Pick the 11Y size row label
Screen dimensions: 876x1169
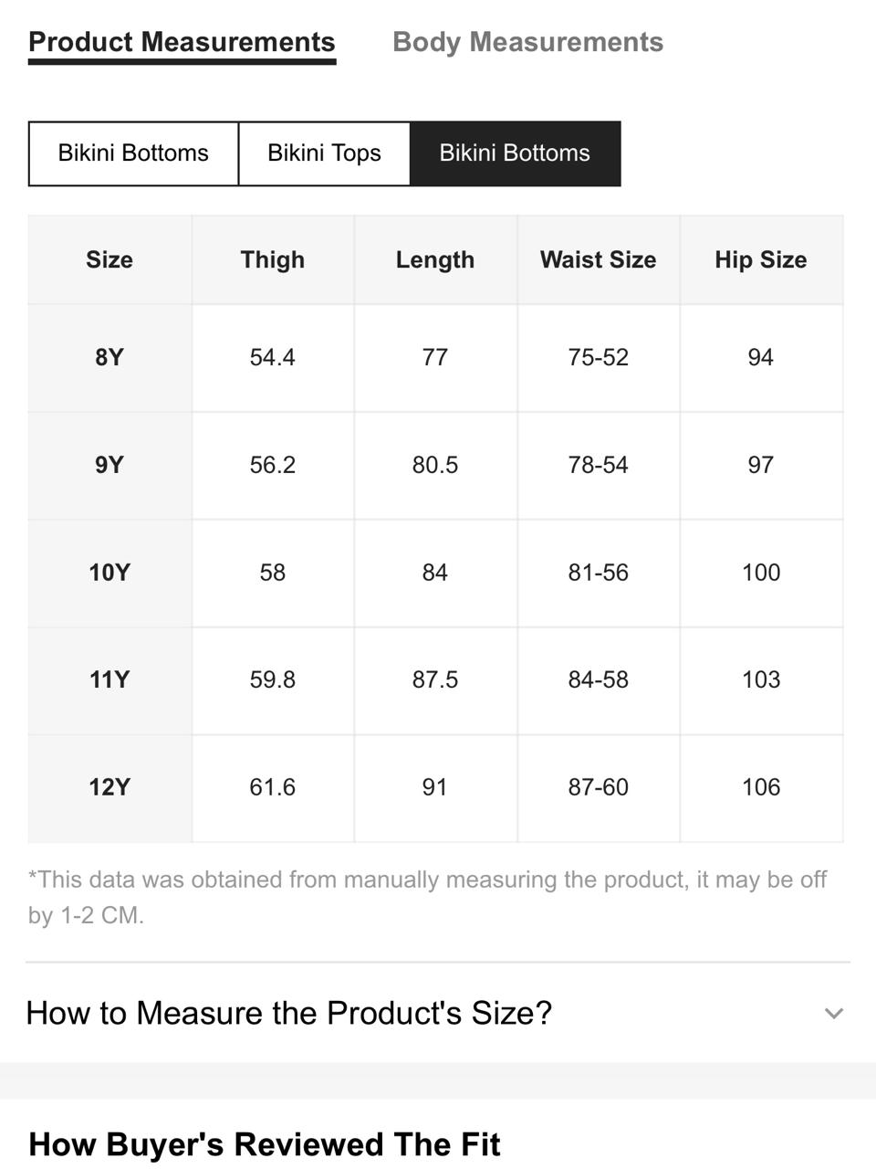tap(109, 679)
